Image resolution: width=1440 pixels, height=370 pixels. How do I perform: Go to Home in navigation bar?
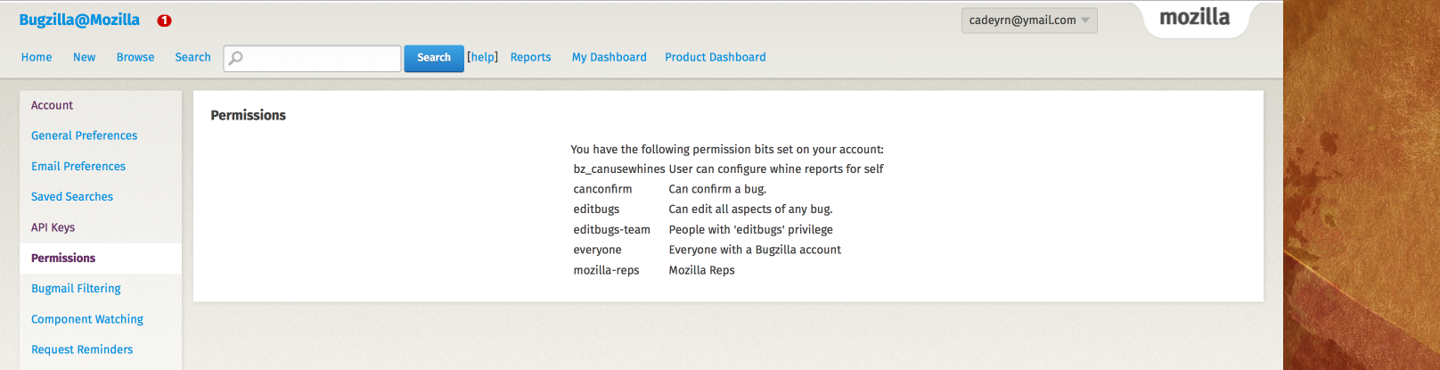(37, 57)
